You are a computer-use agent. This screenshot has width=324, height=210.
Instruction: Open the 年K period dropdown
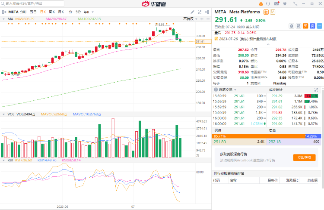[89, 12]
